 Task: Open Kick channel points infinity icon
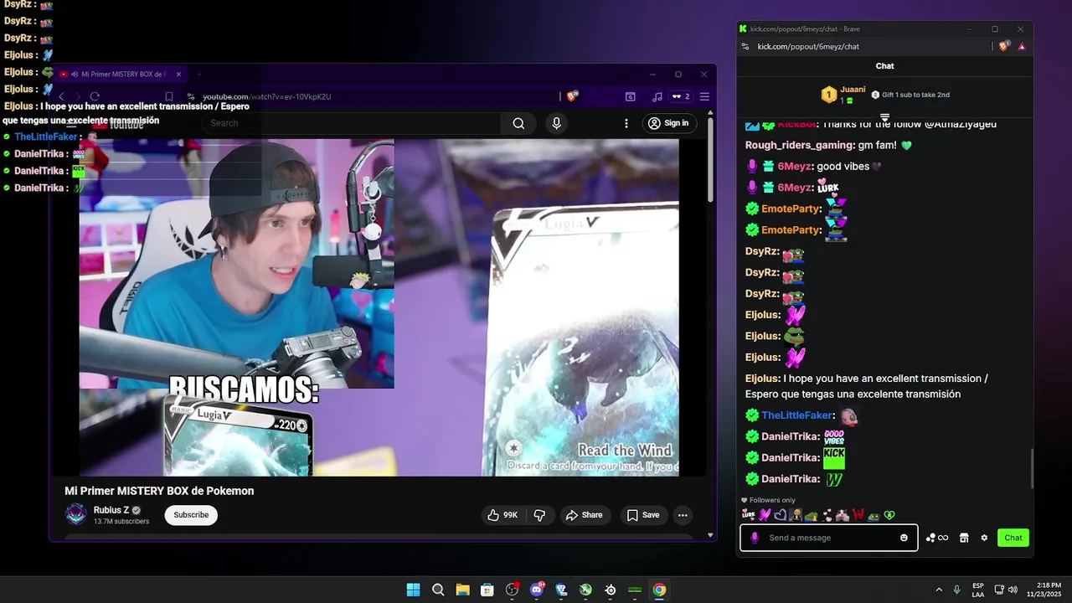click(x=937, y=538)
